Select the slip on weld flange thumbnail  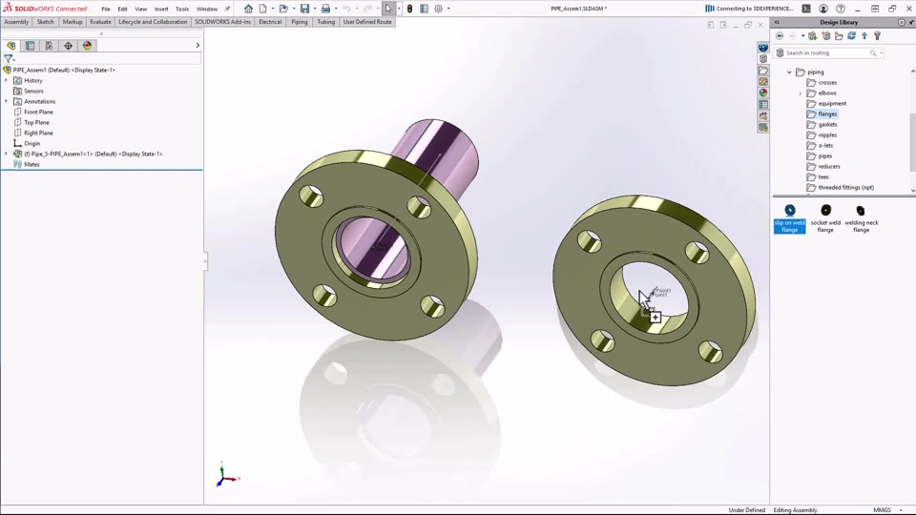click(790, 218)
